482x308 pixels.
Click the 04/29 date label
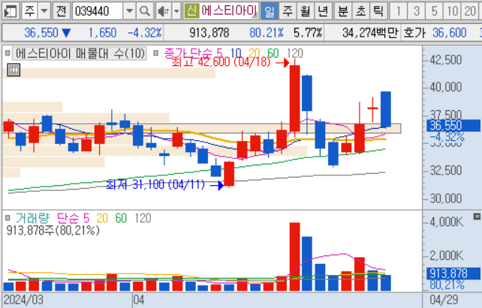444,300
